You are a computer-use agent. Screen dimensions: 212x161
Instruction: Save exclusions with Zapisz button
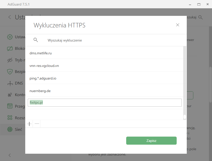pyautogui.click(x=151, y=141)
